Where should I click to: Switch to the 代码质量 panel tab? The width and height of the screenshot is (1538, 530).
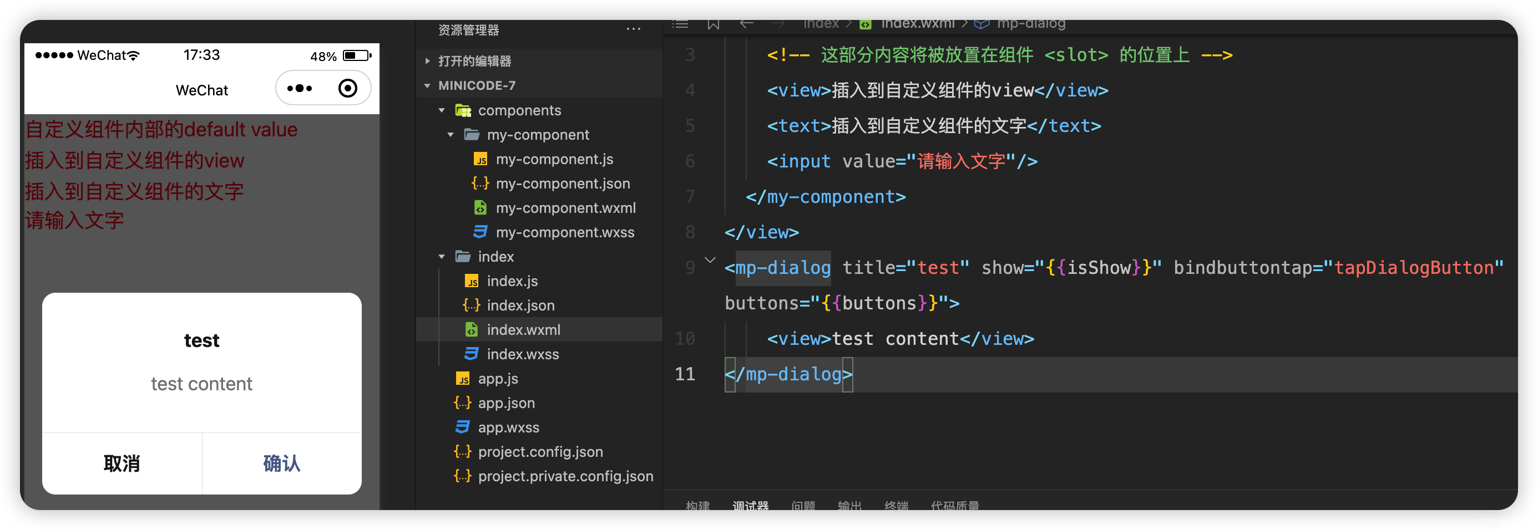click(955, 505)
